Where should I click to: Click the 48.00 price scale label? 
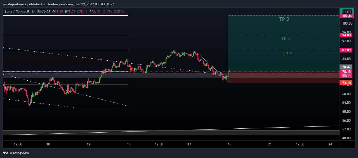(347, 138)
